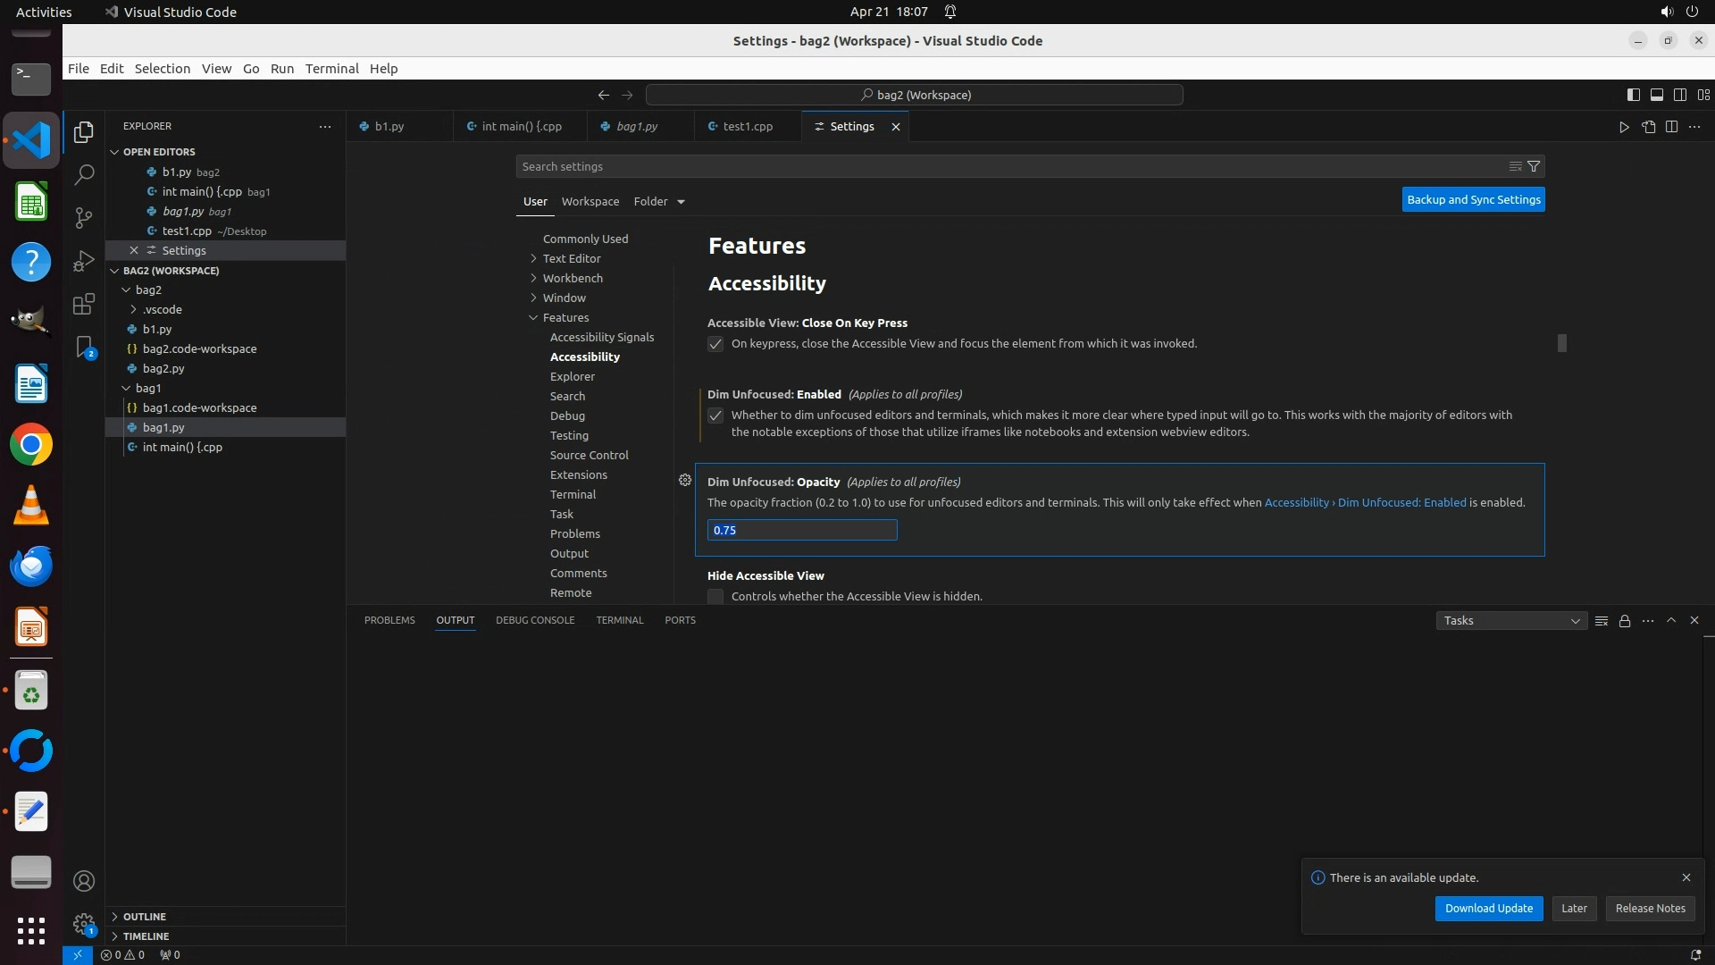Open the Run and Debug view icon
Screen dimensions: 1715x965
(x=84, y=261)
